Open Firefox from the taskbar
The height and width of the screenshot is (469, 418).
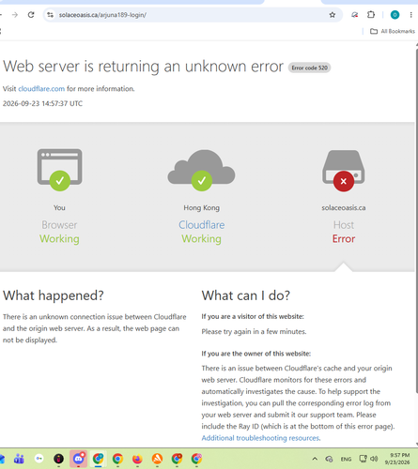coord(137,459)
